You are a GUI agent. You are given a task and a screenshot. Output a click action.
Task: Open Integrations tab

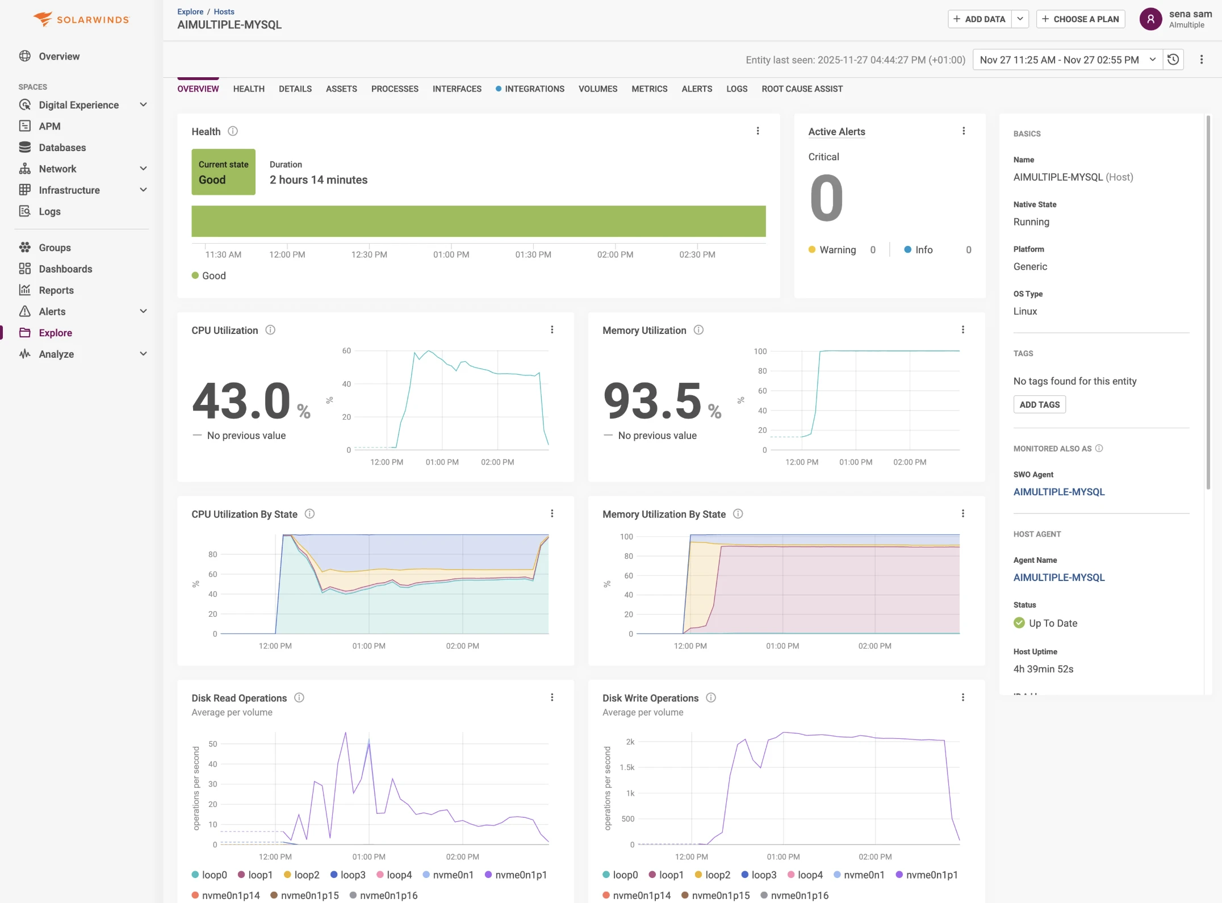(530, 89)
